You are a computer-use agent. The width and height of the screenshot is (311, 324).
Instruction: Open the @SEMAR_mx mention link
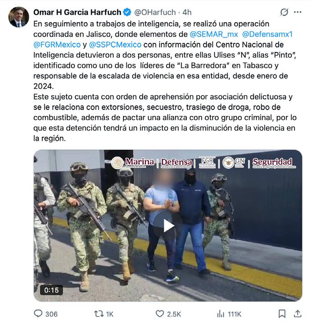tap(214, 34)
